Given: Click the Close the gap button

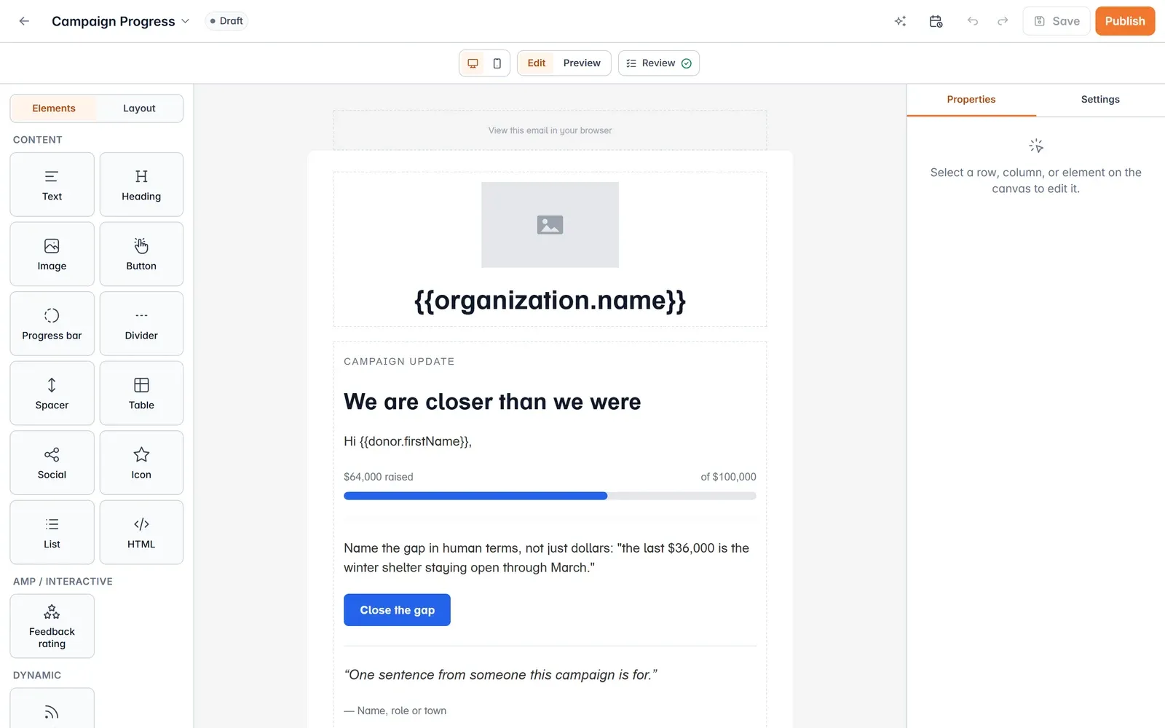Looking at the screenshot, I should click(x=397, y=610).
